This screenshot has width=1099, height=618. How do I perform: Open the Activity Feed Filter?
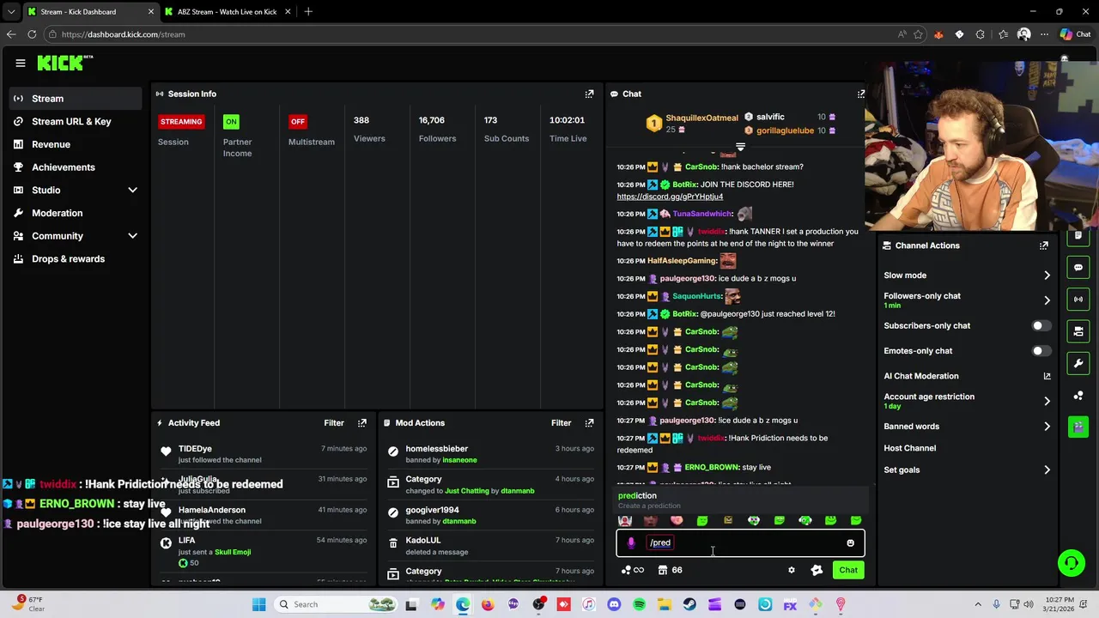click(x=334, y=423)
